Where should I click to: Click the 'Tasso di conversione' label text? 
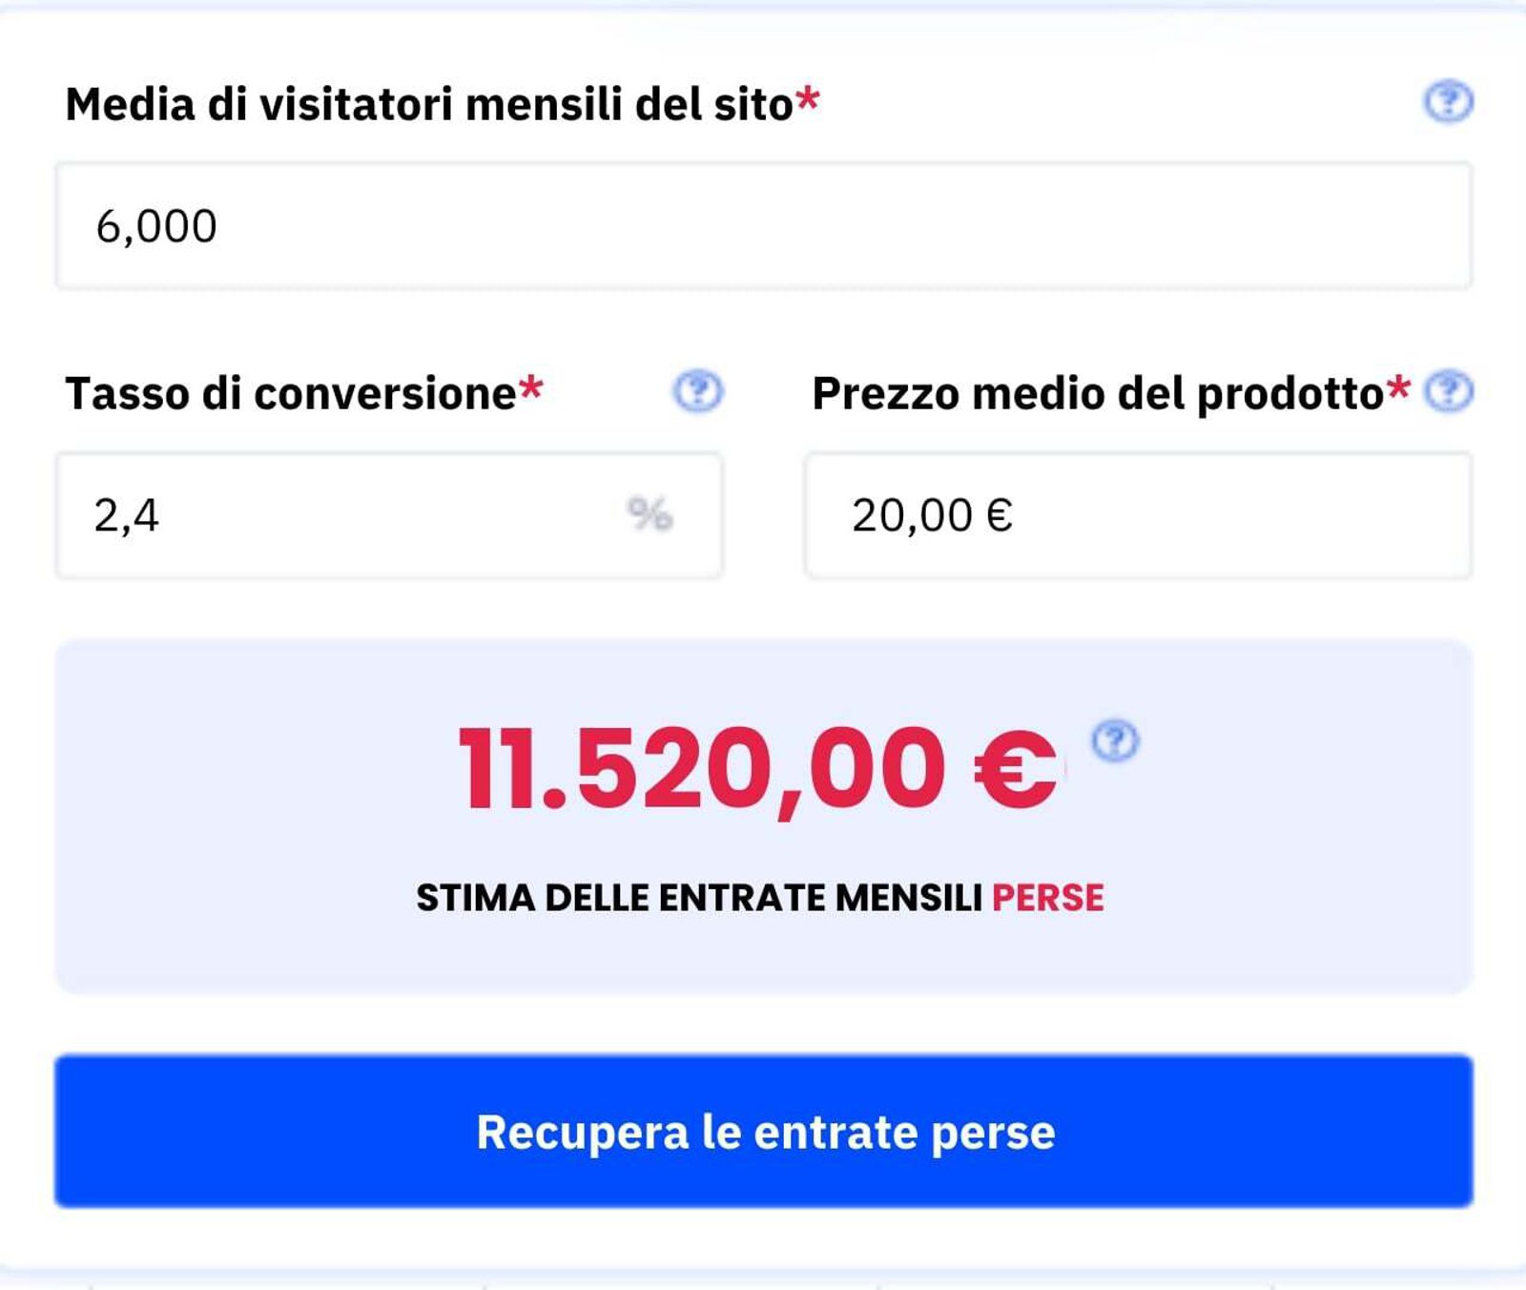tap(291, 393)
